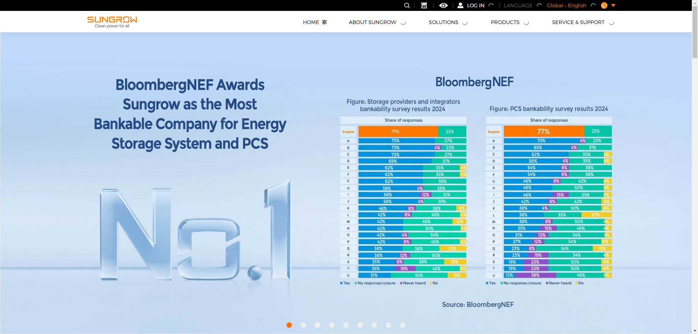
Task: Click the user account person icon
Action: (x=460, y=5)
